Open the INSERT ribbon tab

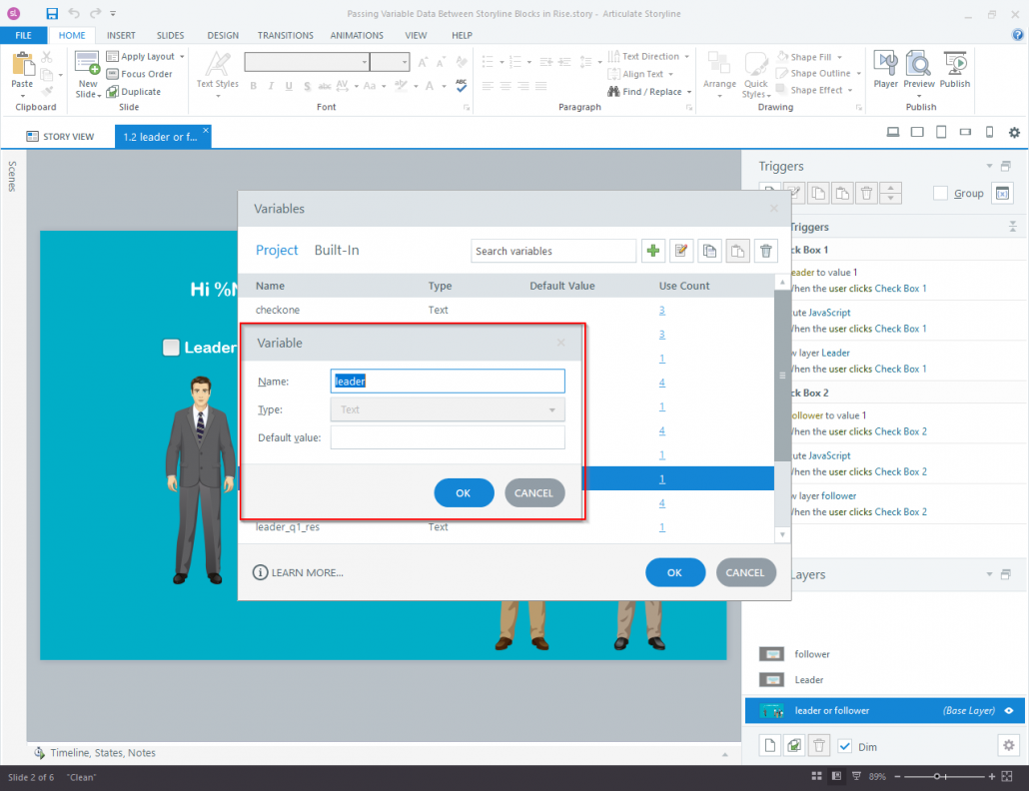(x=121, y=34)
